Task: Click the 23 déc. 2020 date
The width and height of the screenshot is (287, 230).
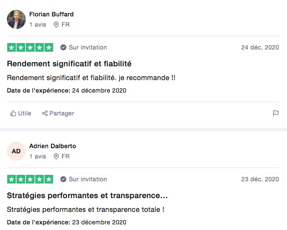Action: [x=260, y=179]
